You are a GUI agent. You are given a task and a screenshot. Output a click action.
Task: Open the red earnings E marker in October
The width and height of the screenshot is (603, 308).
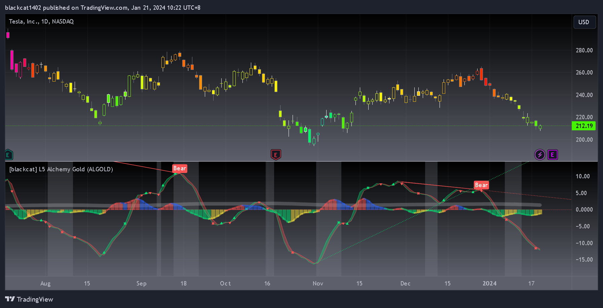[276, 155]
